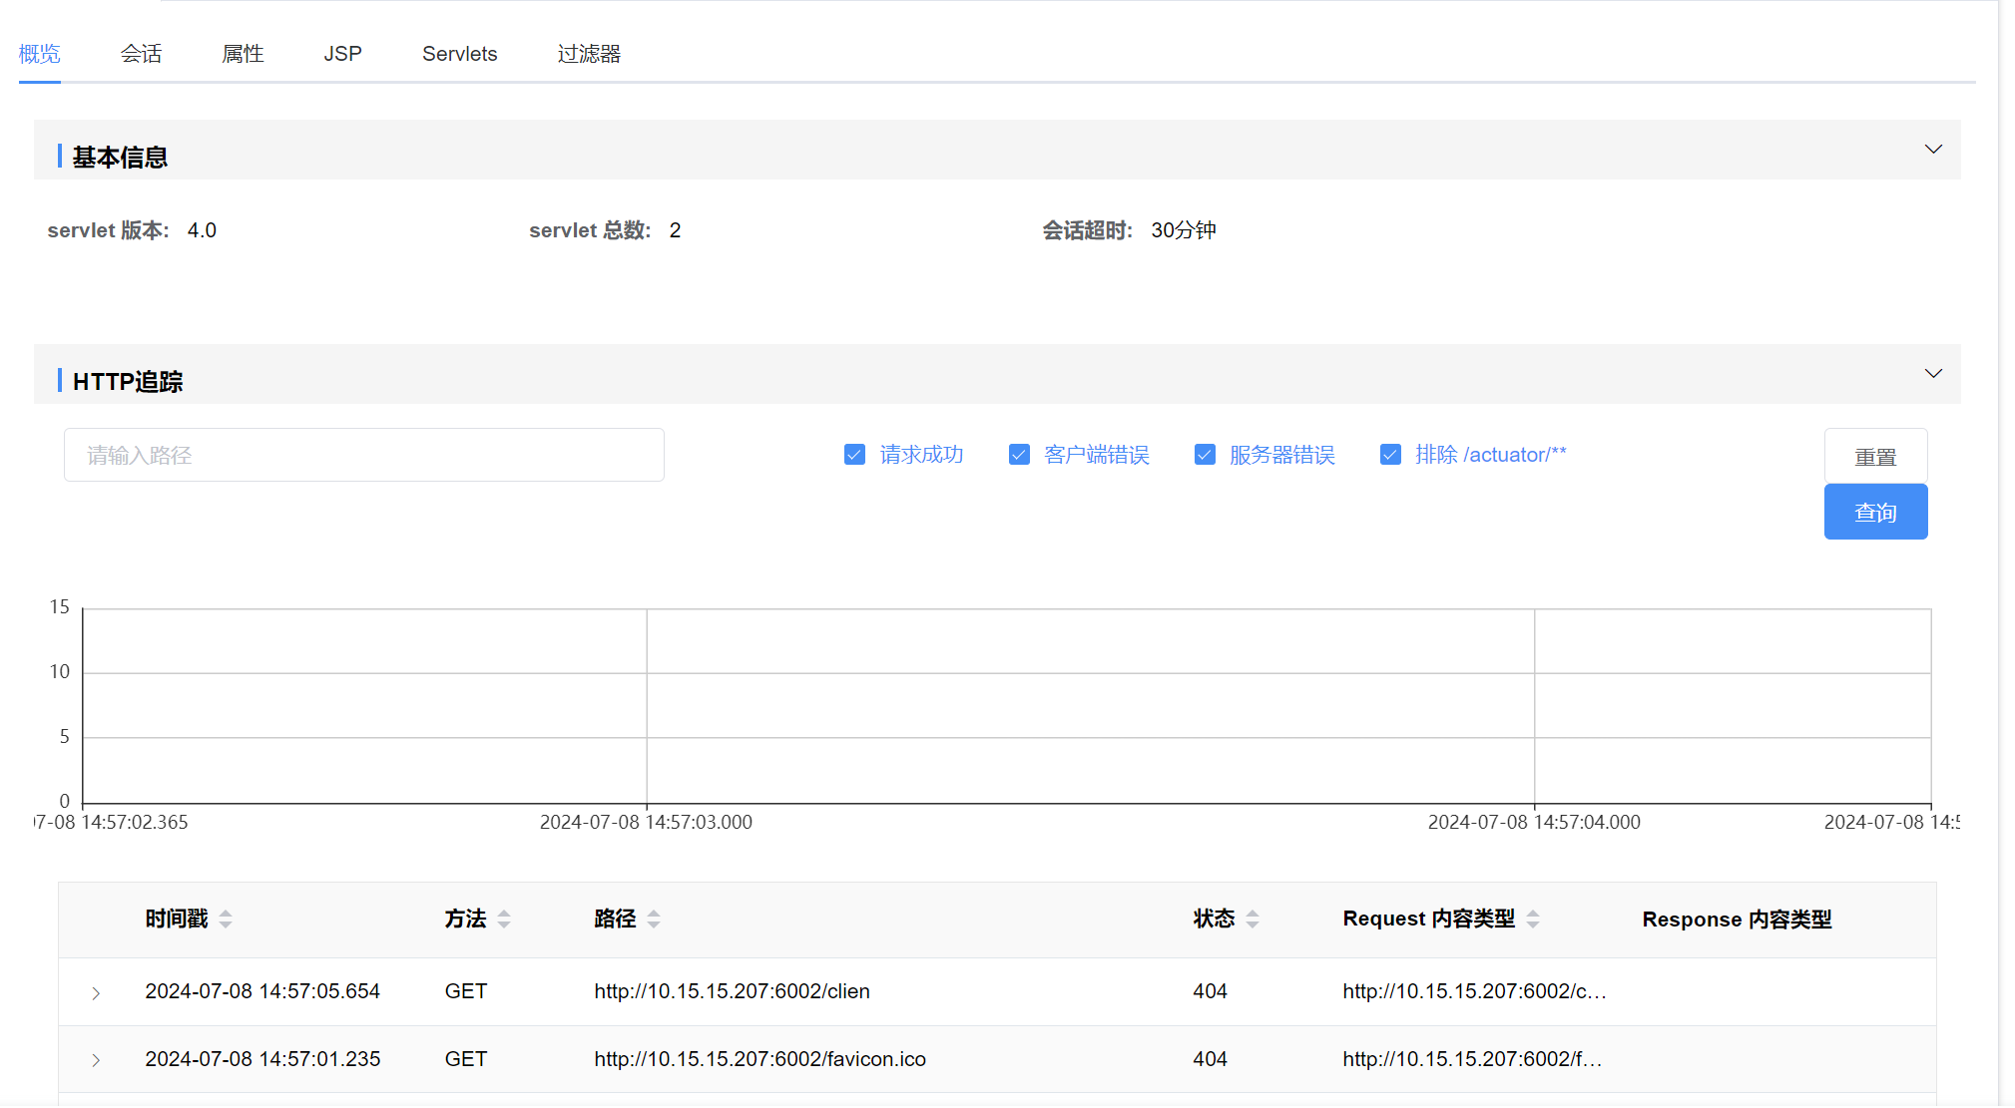Toggle 排除 /actuator/** checkbox
This screenshot has width=2015, height=1108.
tap(1390, 455)
